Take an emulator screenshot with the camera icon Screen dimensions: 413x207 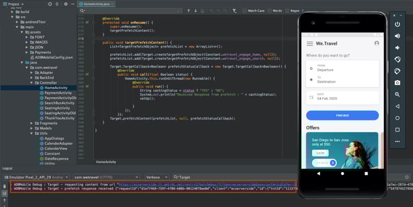(397, 83)
